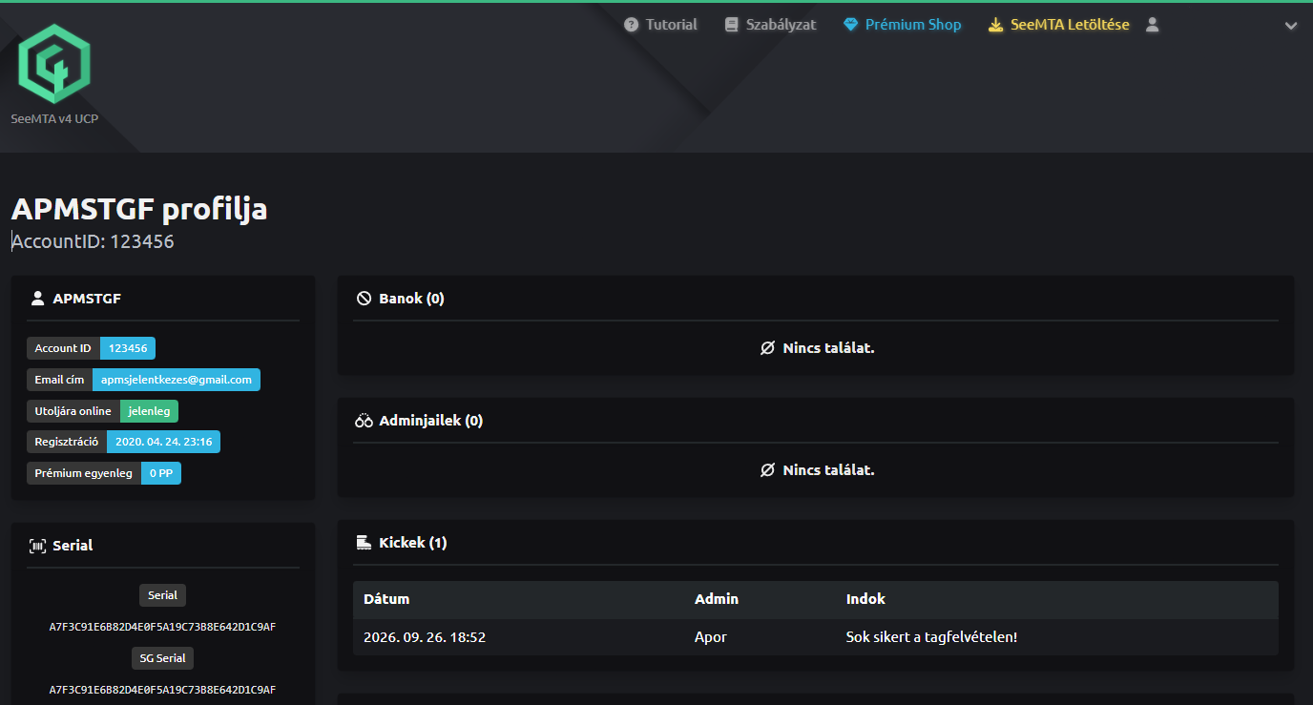Viewport: 1313px width, 705px height.
Task: Click the Account ID value 123456 badge
Action: coord(128,348)
